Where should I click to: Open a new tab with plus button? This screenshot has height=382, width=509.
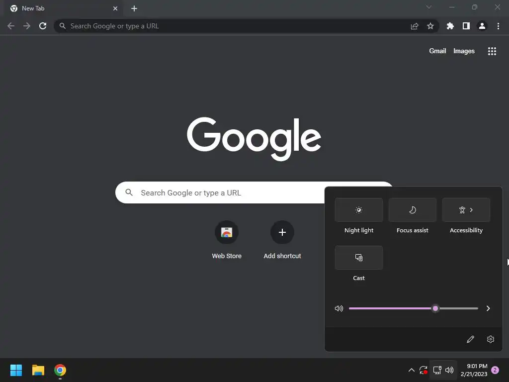134,8
